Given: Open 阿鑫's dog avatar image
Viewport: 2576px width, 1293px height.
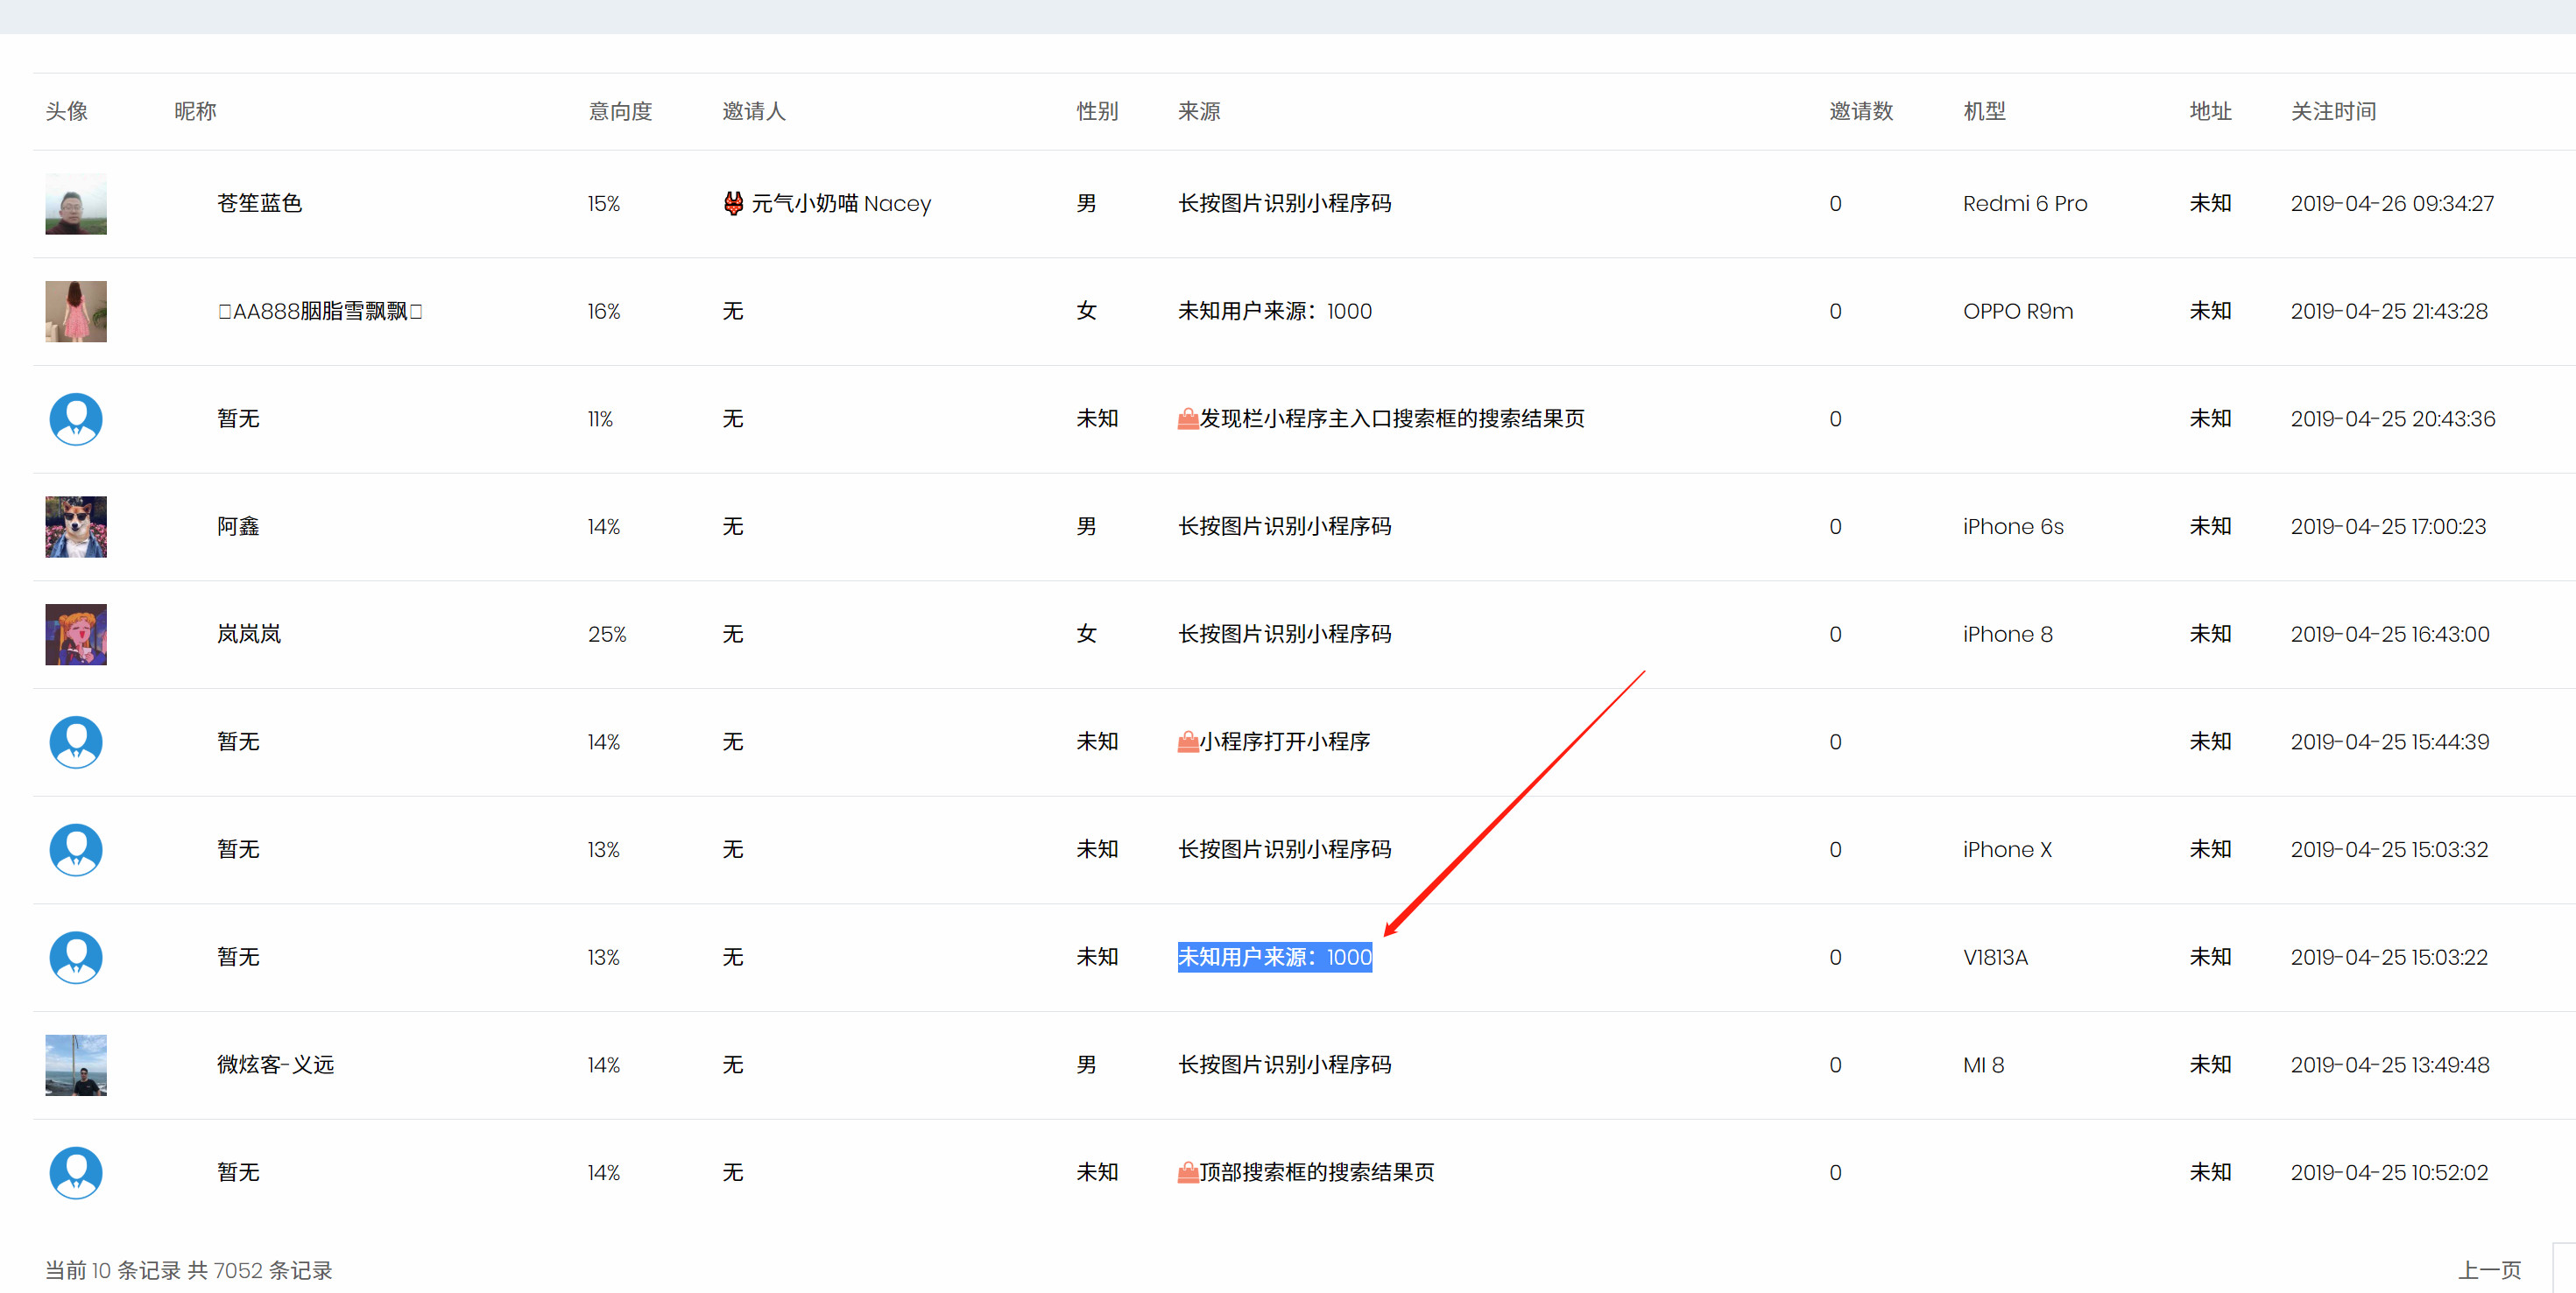Looking at the screenshot, I should [x=76, y=527].
